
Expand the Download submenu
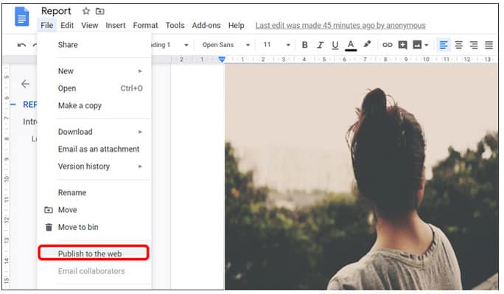(100, 132)
